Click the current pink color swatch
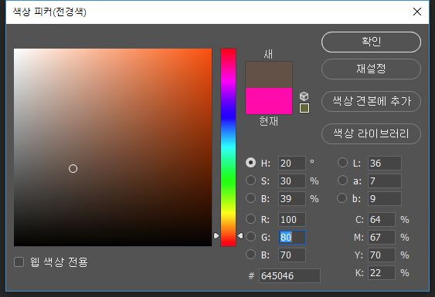The image size is (435, 297). [269, 101]
